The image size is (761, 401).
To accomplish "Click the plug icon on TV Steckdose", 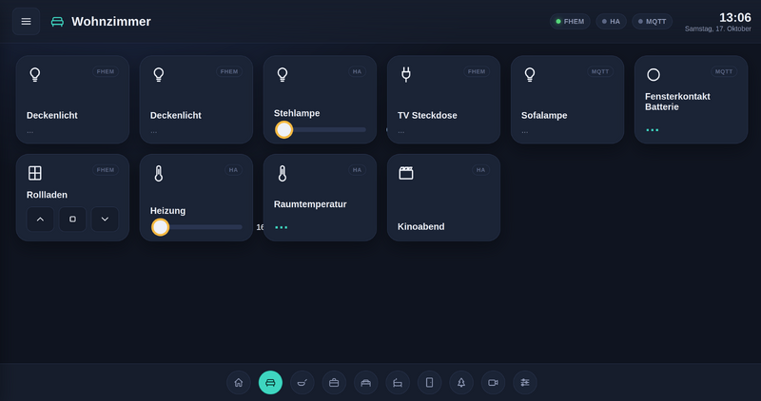I will [x=406, y=75].
